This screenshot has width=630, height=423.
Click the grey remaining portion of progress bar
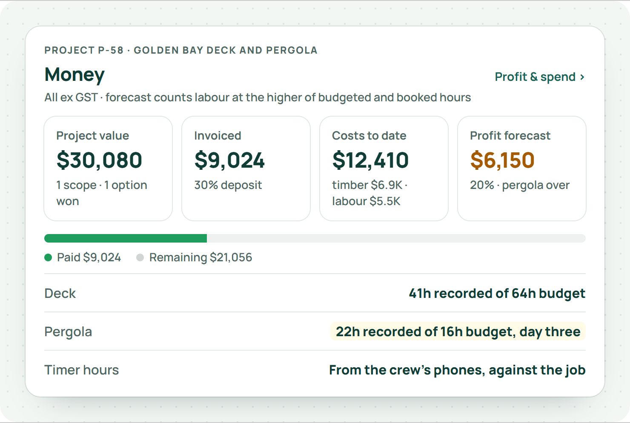point(396,238)
